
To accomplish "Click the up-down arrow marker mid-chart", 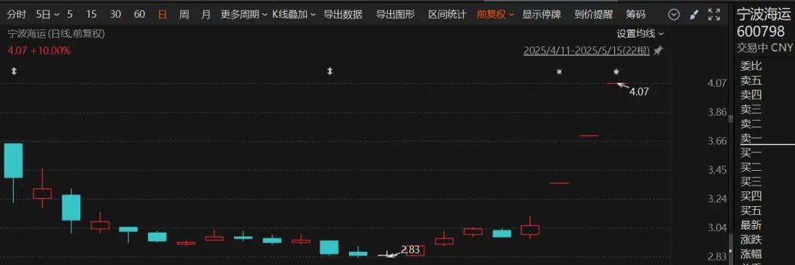I will point(330,71).
